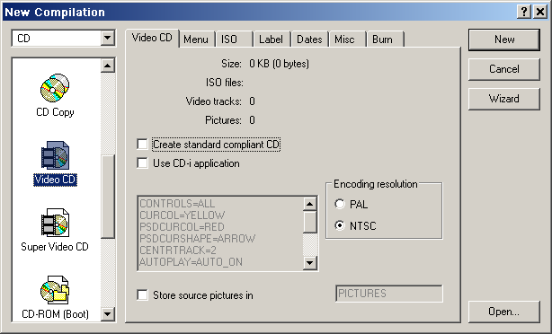Viewport: 552px width, 334px height.
Task: Select the Video CD compilation icon
Action: pyautogui.click(x=55, y=155)
